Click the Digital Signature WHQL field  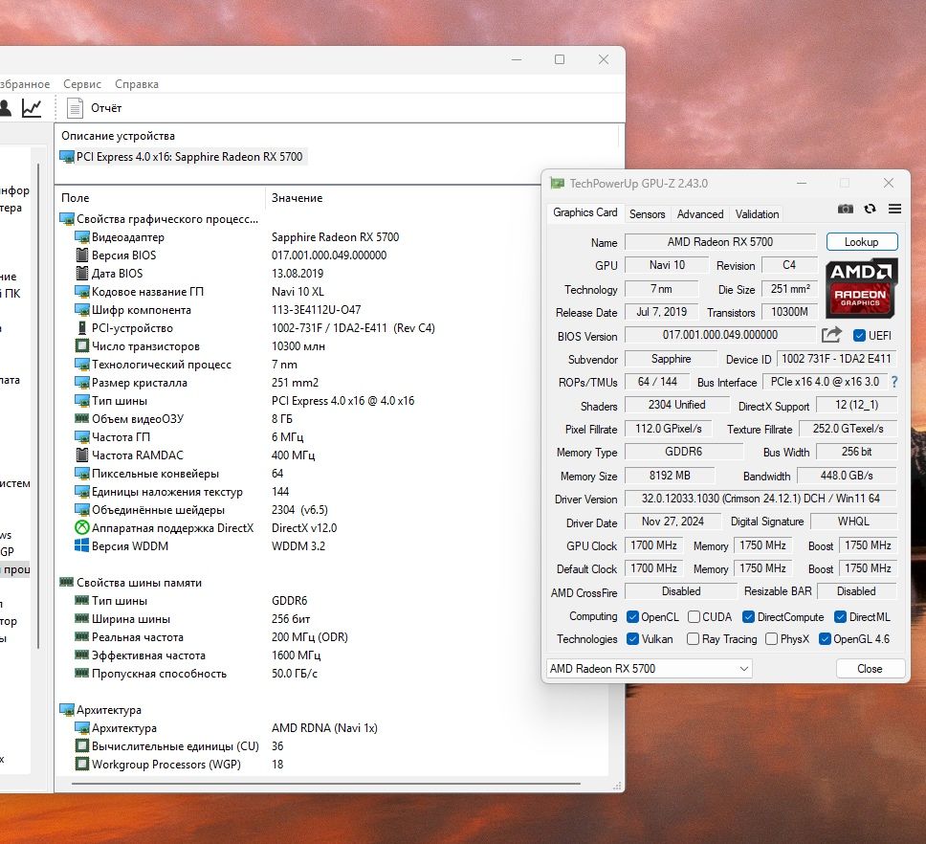click(853, 522)
